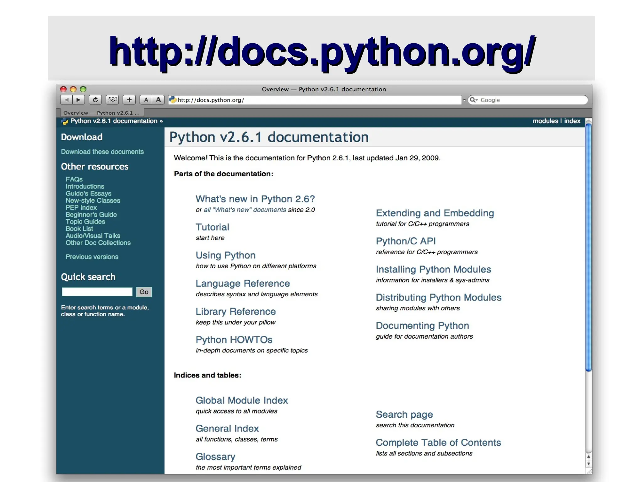643x482 pixels.
Task: Open Google search magnifier dropdown
Action: (x=473, y=100)
